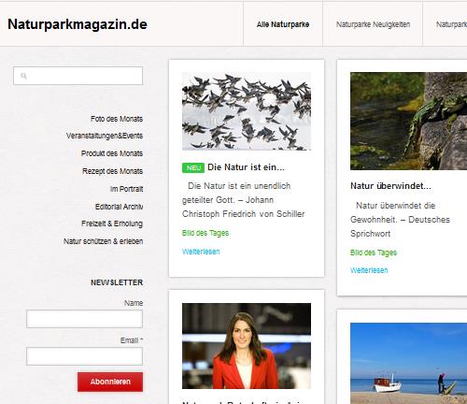This screenshot has width=467, height=404.
Task: Open Foto des Monats link
Action: coord(117,119)
